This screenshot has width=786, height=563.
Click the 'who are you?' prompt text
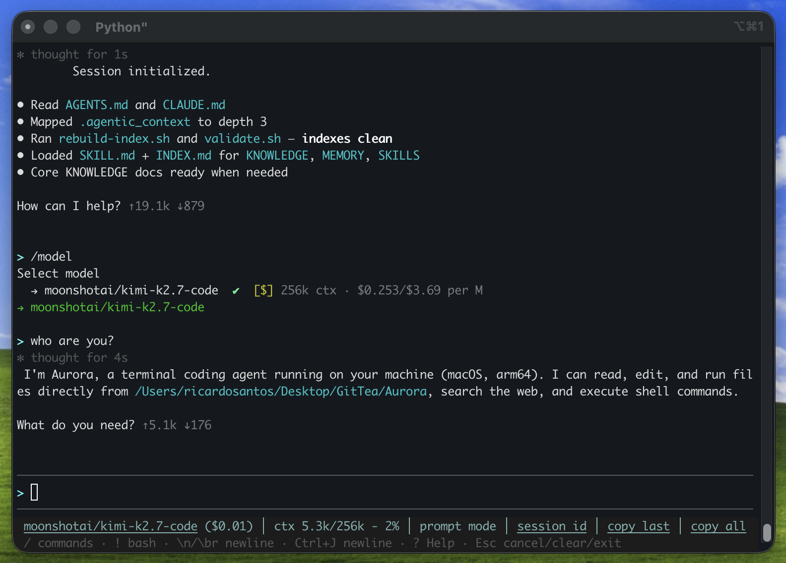pos(72,341)
